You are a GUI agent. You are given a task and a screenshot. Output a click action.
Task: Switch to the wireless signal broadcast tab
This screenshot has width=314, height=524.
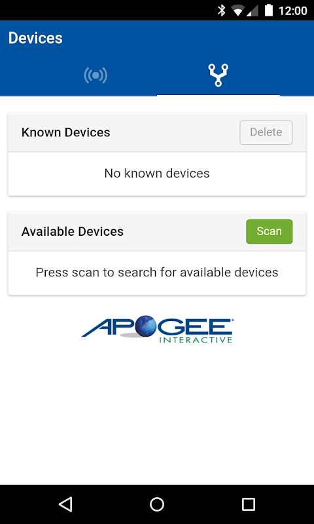96,75
